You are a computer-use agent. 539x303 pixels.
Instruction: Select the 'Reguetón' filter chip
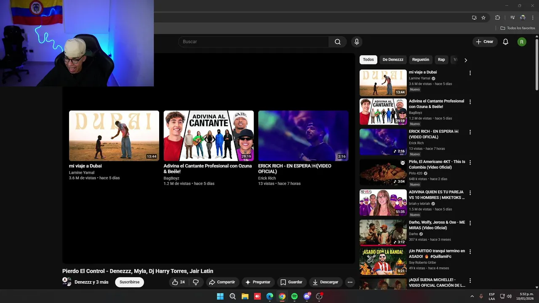[421, 60]
